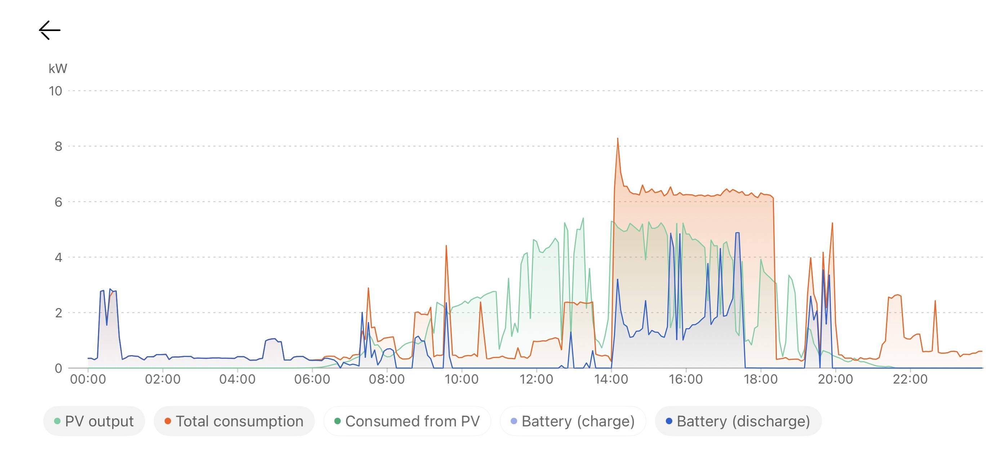Hide the Total consumption series
Screen dimensions: 1001x462
tap(234, 421)
